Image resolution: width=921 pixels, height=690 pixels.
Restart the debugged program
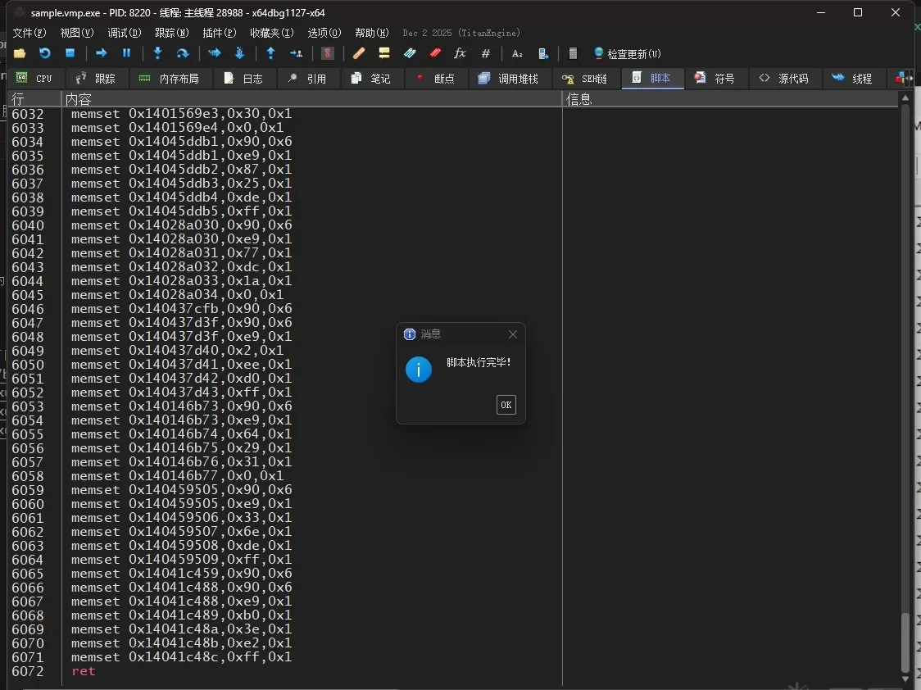coord(44,53)
